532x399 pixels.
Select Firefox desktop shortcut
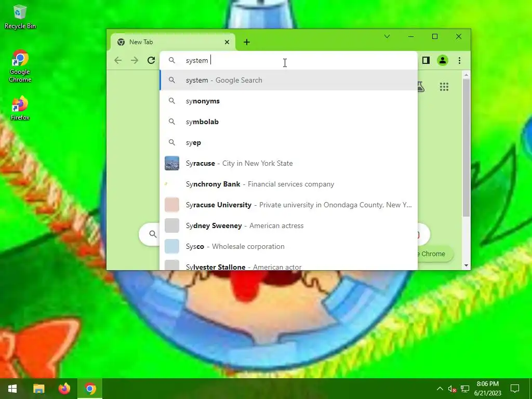pyautogui.click(x=20, y=108)
